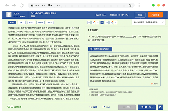Image resolution: width=170 pixels, height=112 pixels.
Task: Click the 标记 flag icon
Action: (x=103, y=107)
